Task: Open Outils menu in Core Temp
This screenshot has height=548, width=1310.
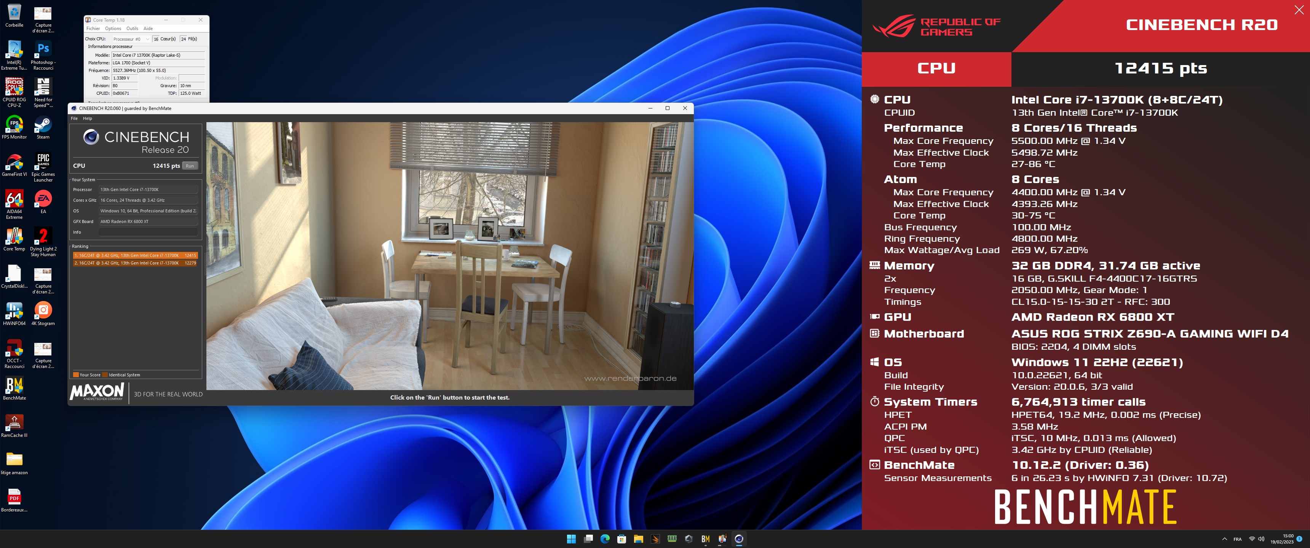Action: (132, 29)
